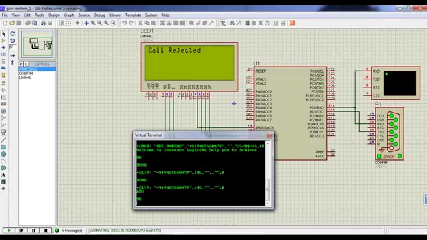427x240 pixels.
Task: Choose the 2D text tool marked A
Action: [x=4, y=175]
